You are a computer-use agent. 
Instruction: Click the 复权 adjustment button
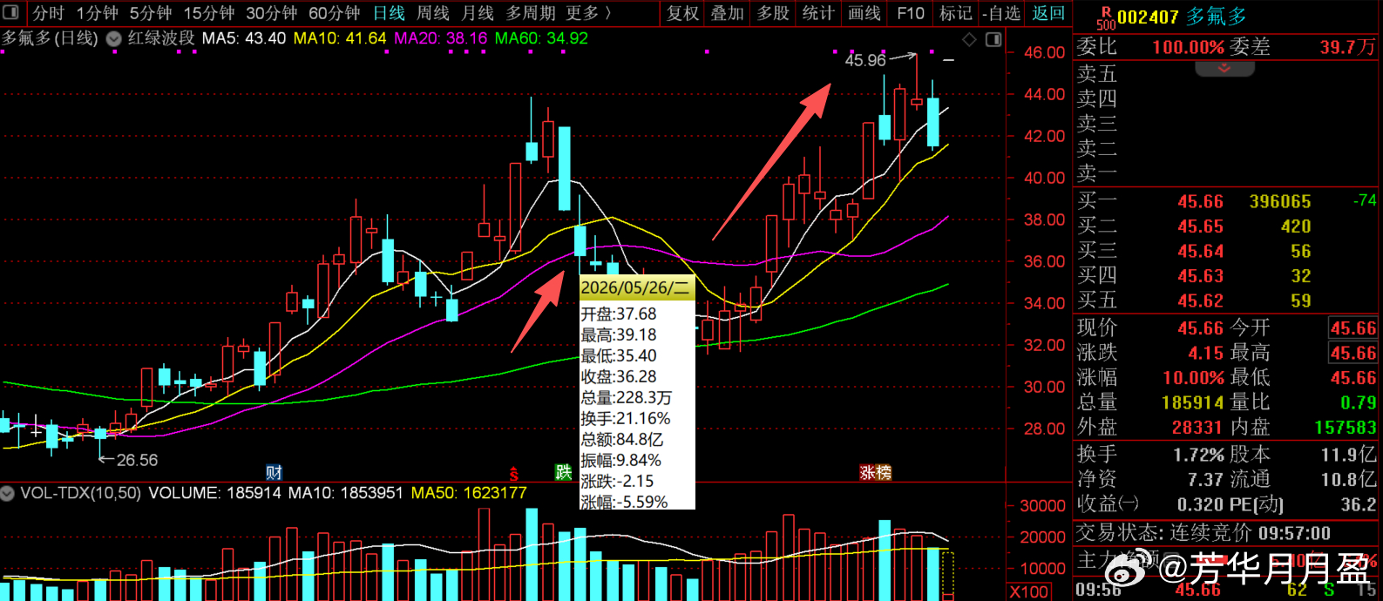[683, 13]
